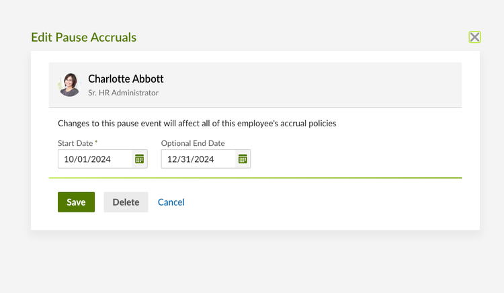
Task: Open the Optional End Date calendar picker
Action: [243, 159]
